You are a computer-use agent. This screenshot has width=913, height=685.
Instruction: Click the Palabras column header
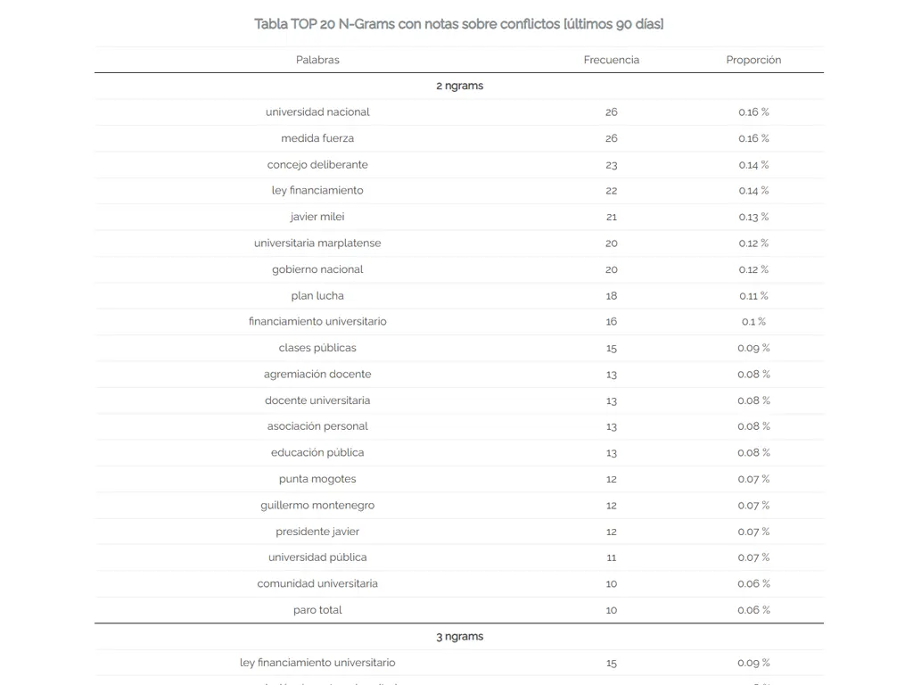pyautogui.click(x=317, y=60)
